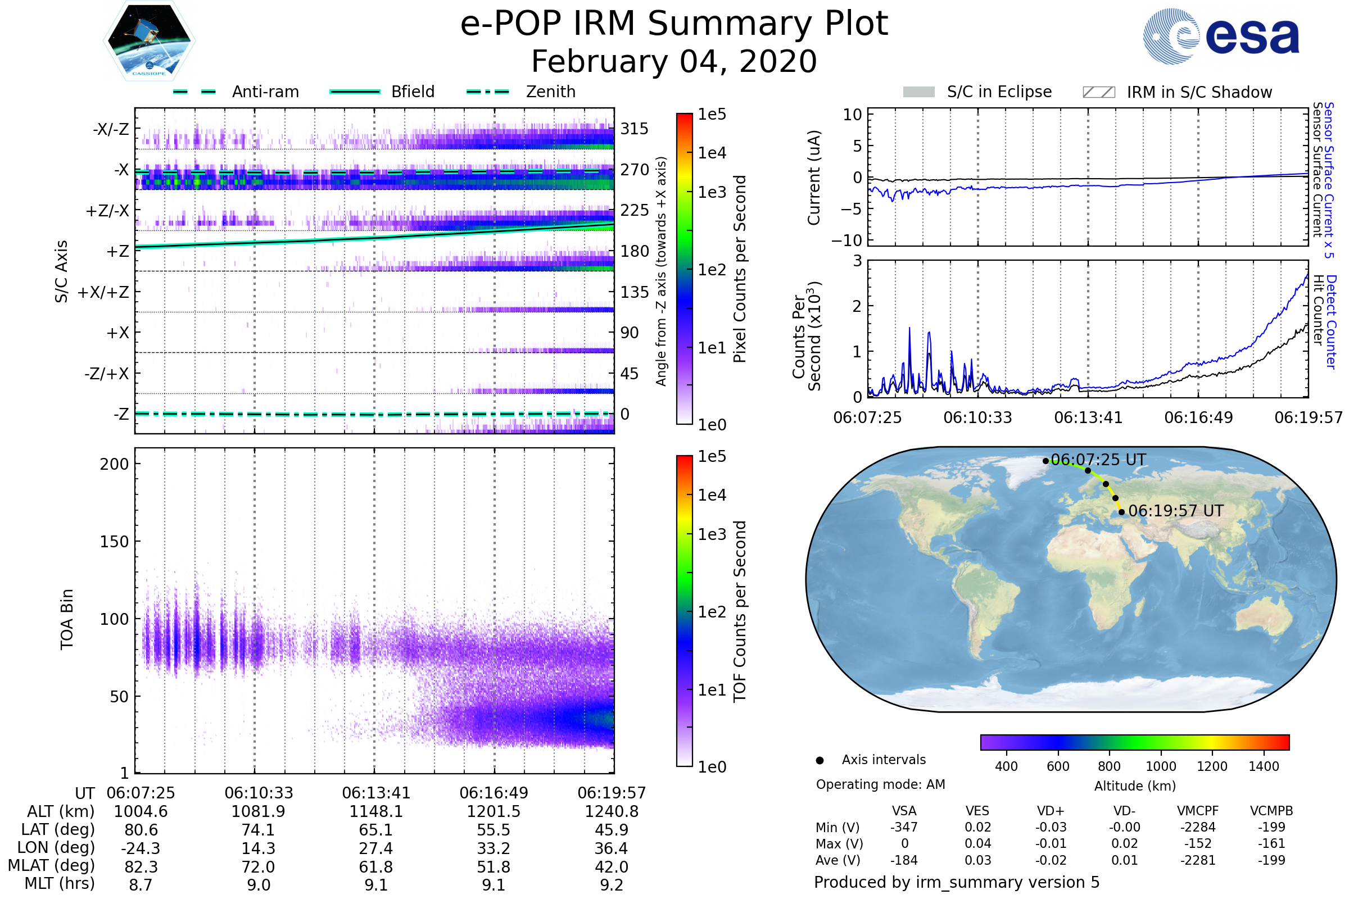The image size is (1349, 899).
Task: Click the TOF Counts per Second colorbar
Action: pos(684,611)
